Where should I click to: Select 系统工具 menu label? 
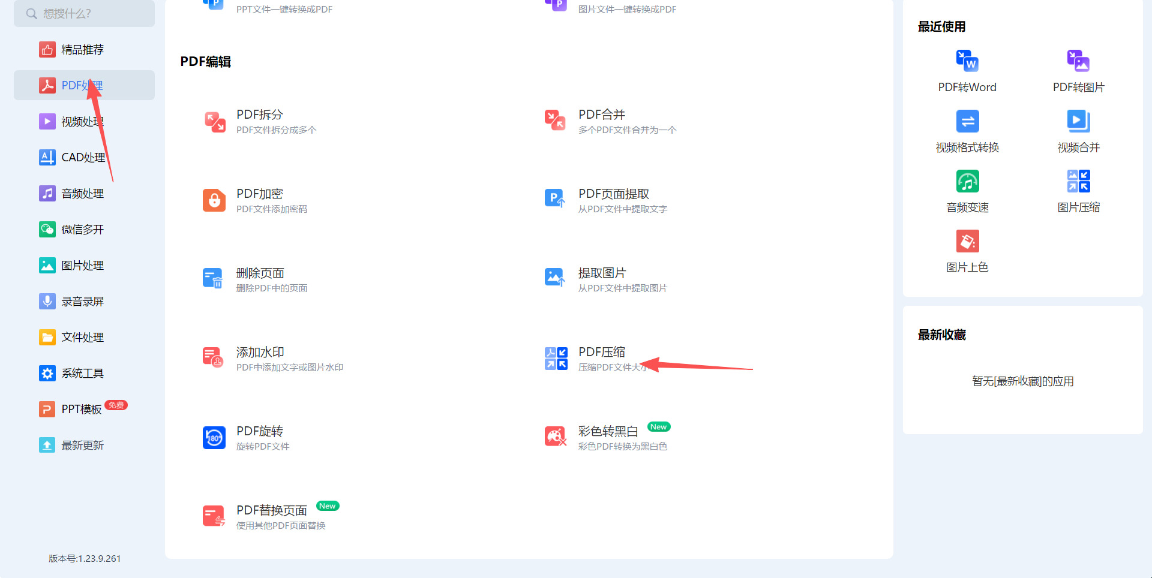(83, 374)
